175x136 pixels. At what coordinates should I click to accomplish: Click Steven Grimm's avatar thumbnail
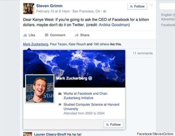29,9
